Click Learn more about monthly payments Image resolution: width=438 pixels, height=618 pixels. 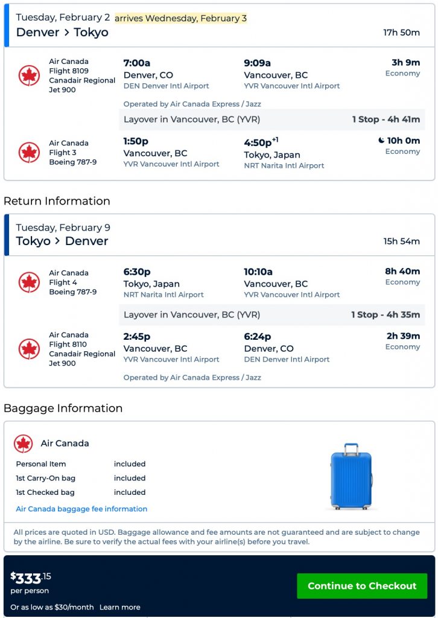tap(119, 607)
